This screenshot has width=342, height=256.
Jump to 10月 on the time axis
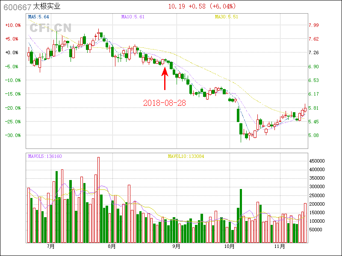point(230,246)
